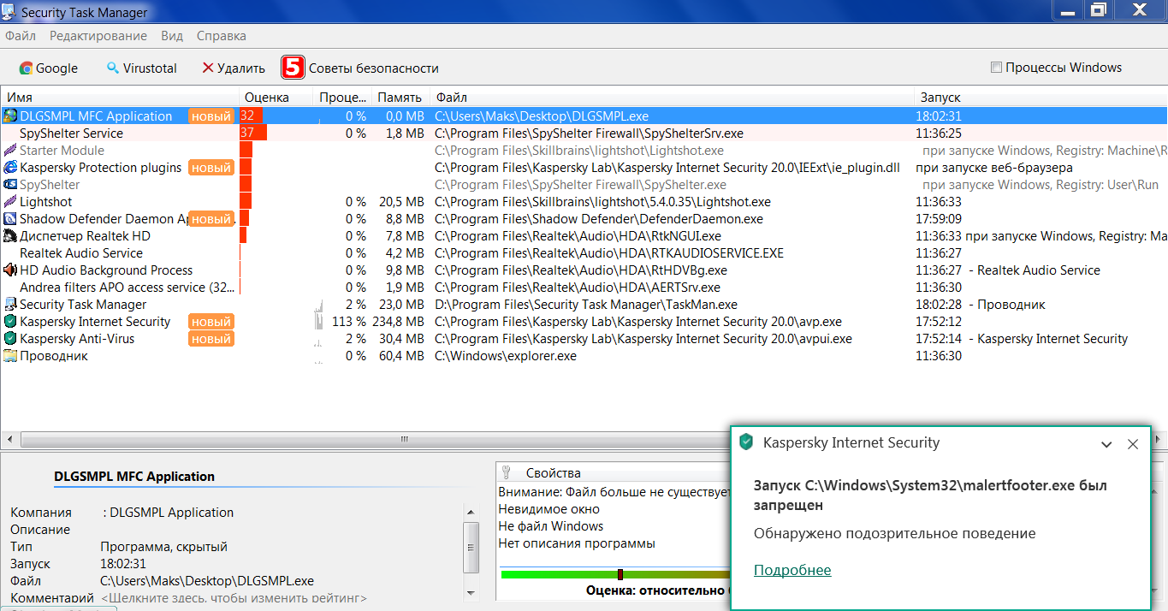Click the Security Task Manager title bar icon
The height and width of the screenshot is (611, 1168).
[9, 12]
